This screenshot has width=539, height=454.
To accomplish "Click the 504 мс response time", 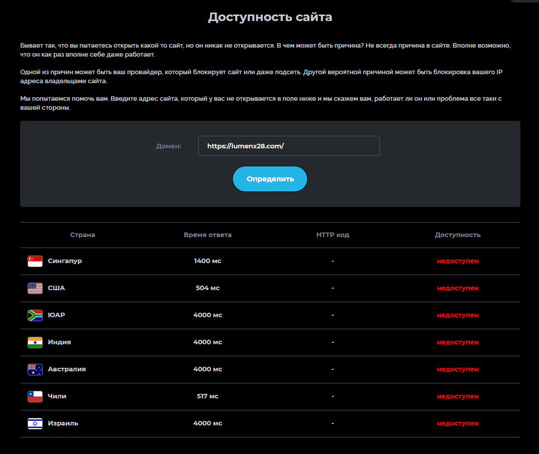I will click(208, 288).
